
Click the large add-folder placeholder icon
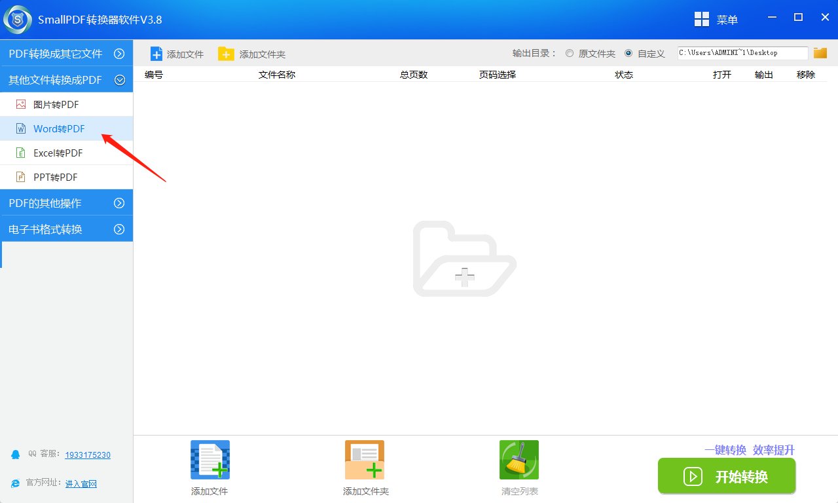[464, 259]
